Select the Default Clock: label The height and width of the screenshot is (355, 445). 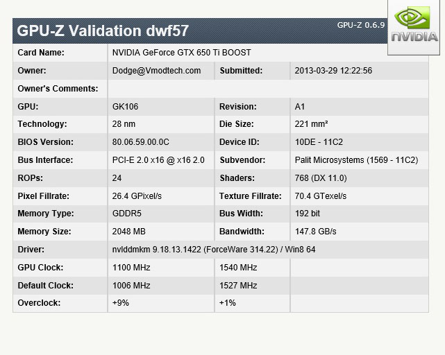45,286
